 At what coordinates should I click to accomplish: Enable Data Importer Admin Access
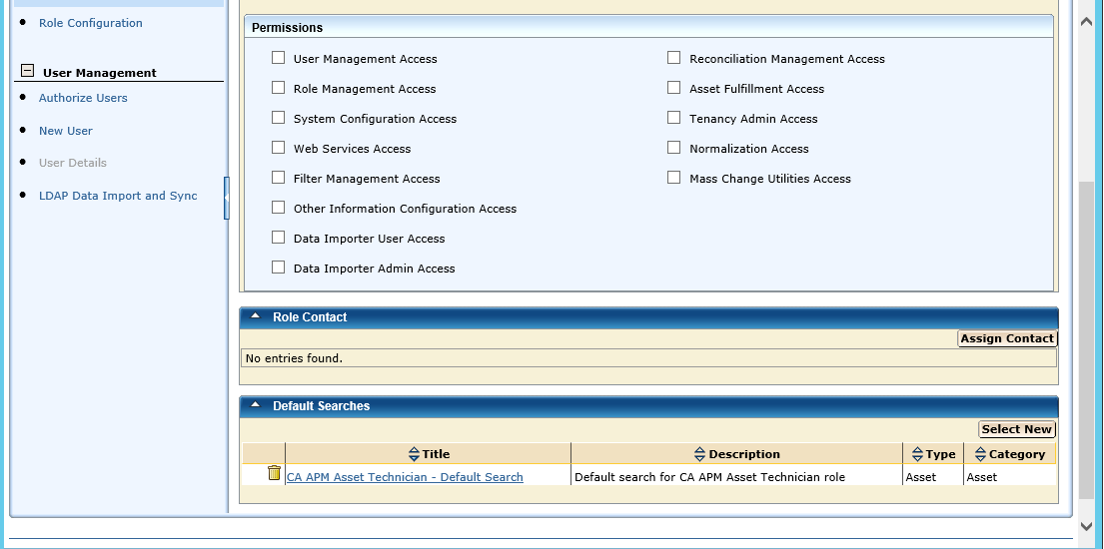click(x=279, y=268)
